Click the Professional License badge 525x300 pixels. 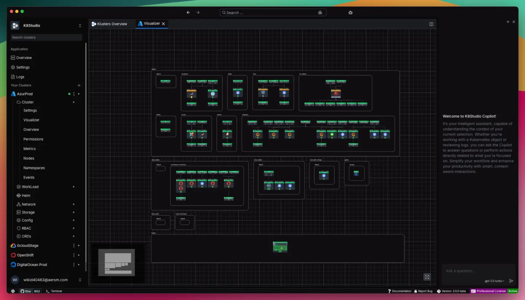(488, 291)
